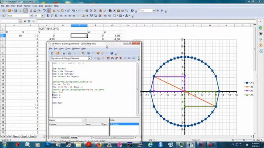Open Sidebar Functions panel icon
The height and width of the screenshot is (148, 264).
point(261,51)
